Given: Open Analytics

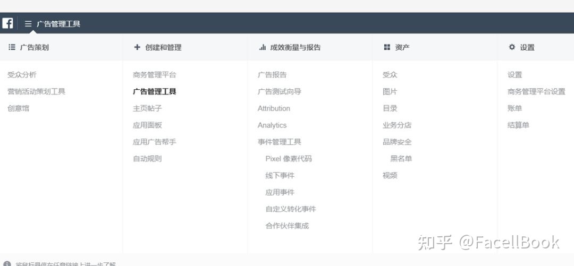Looking at the screenshot, I should pyautogui.click(x=272, y=125).
